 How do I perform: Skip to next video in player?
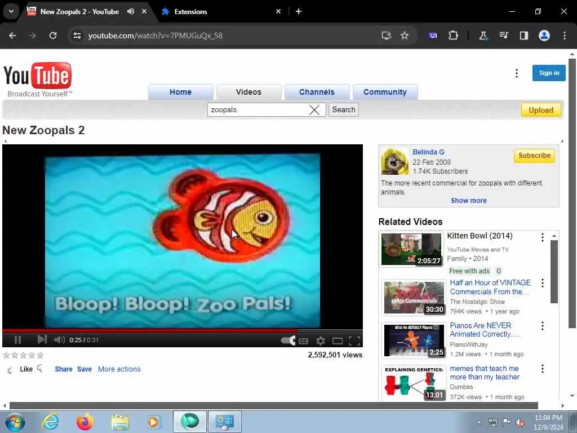(x=42, y=339)
